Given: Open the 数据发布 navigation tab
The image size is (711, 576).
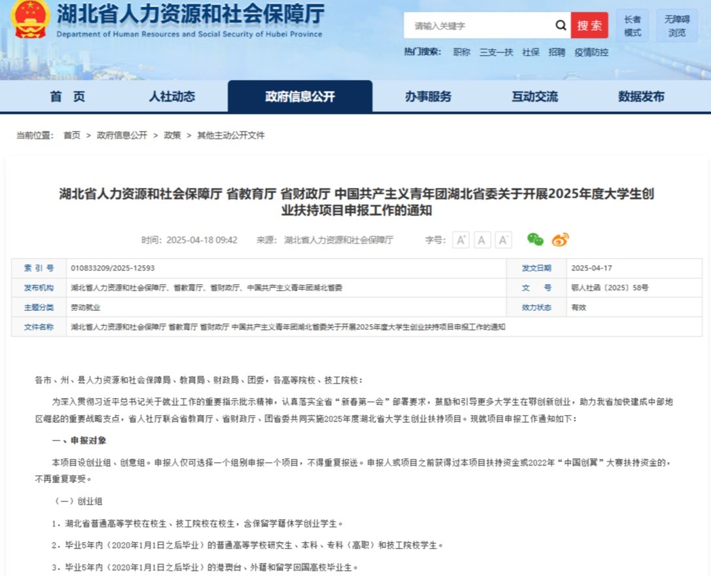Looking at the screenshot, I should click(x=641, y=97).
